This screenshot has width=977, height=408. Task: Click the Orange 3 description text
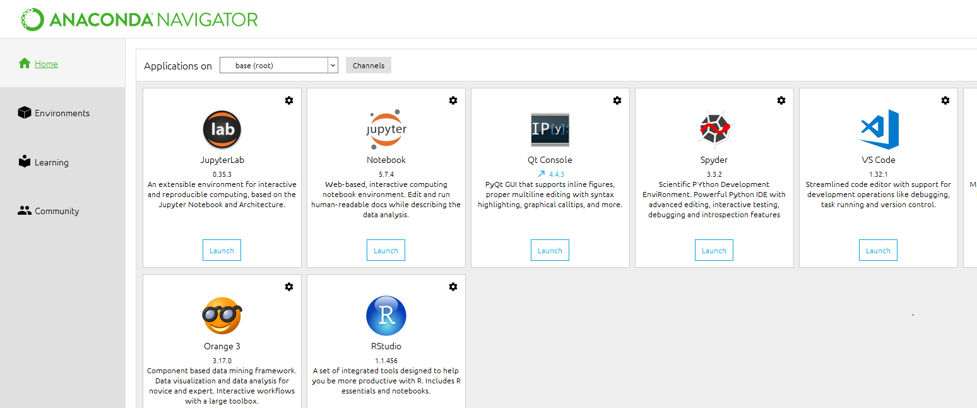[222, 386]
